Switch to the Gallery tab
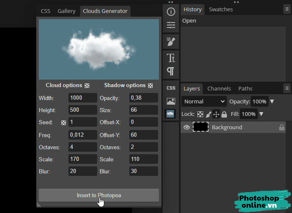 tap(66, 11)
